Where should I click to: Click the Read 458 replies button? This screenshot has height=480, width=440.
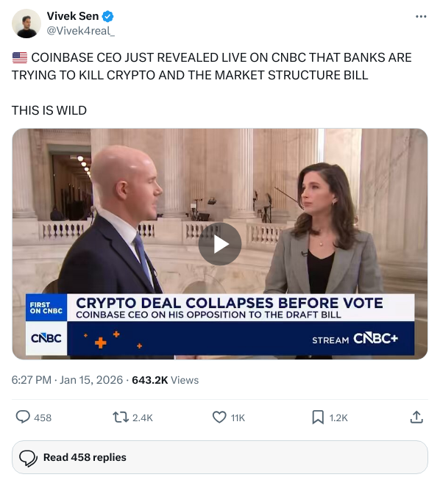coord(220,457)
